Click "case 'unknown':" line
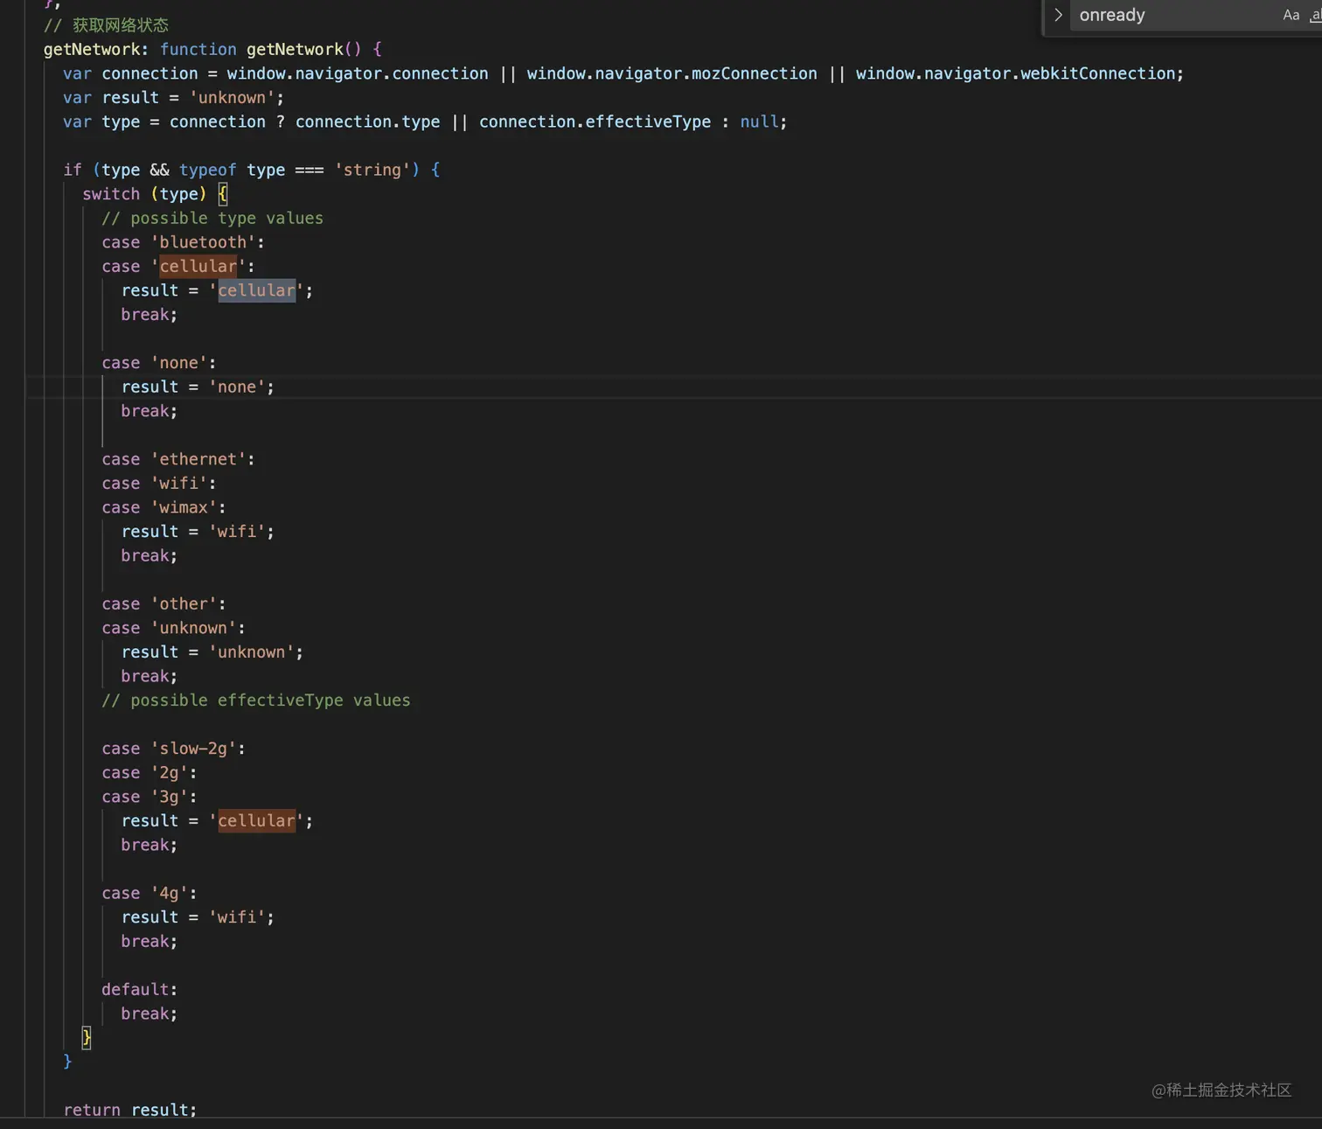1322x1129 pixels. pyautogui.click(x=173, y=628)
